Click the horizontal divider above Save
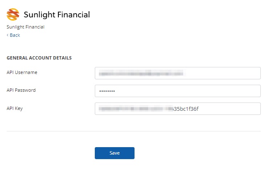Viewport: 279px width, 174px height. 134,131
